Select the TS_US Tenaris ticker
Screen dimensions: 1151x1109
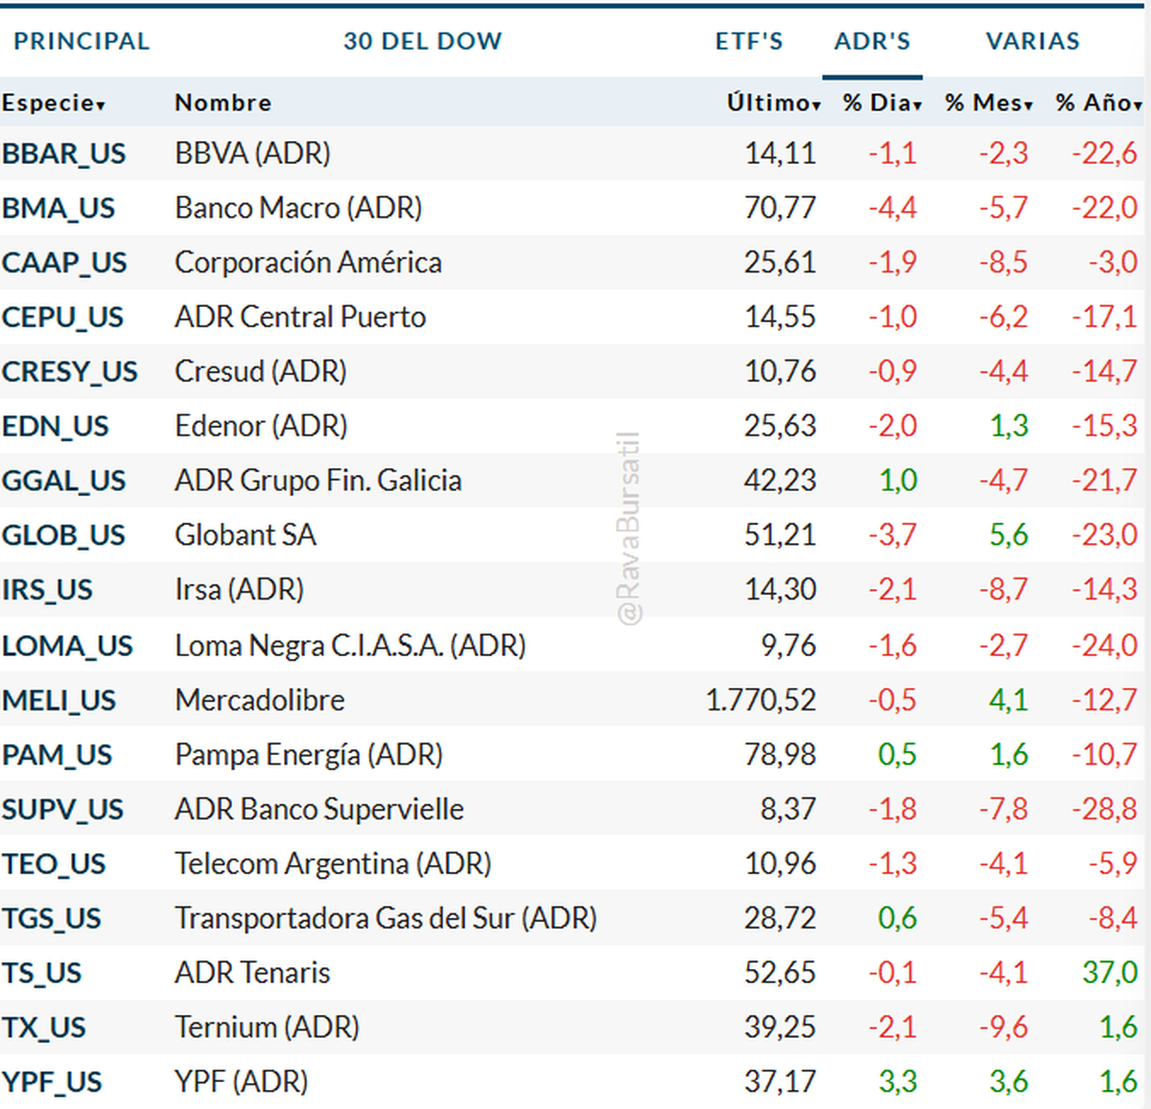click(41, 973)
